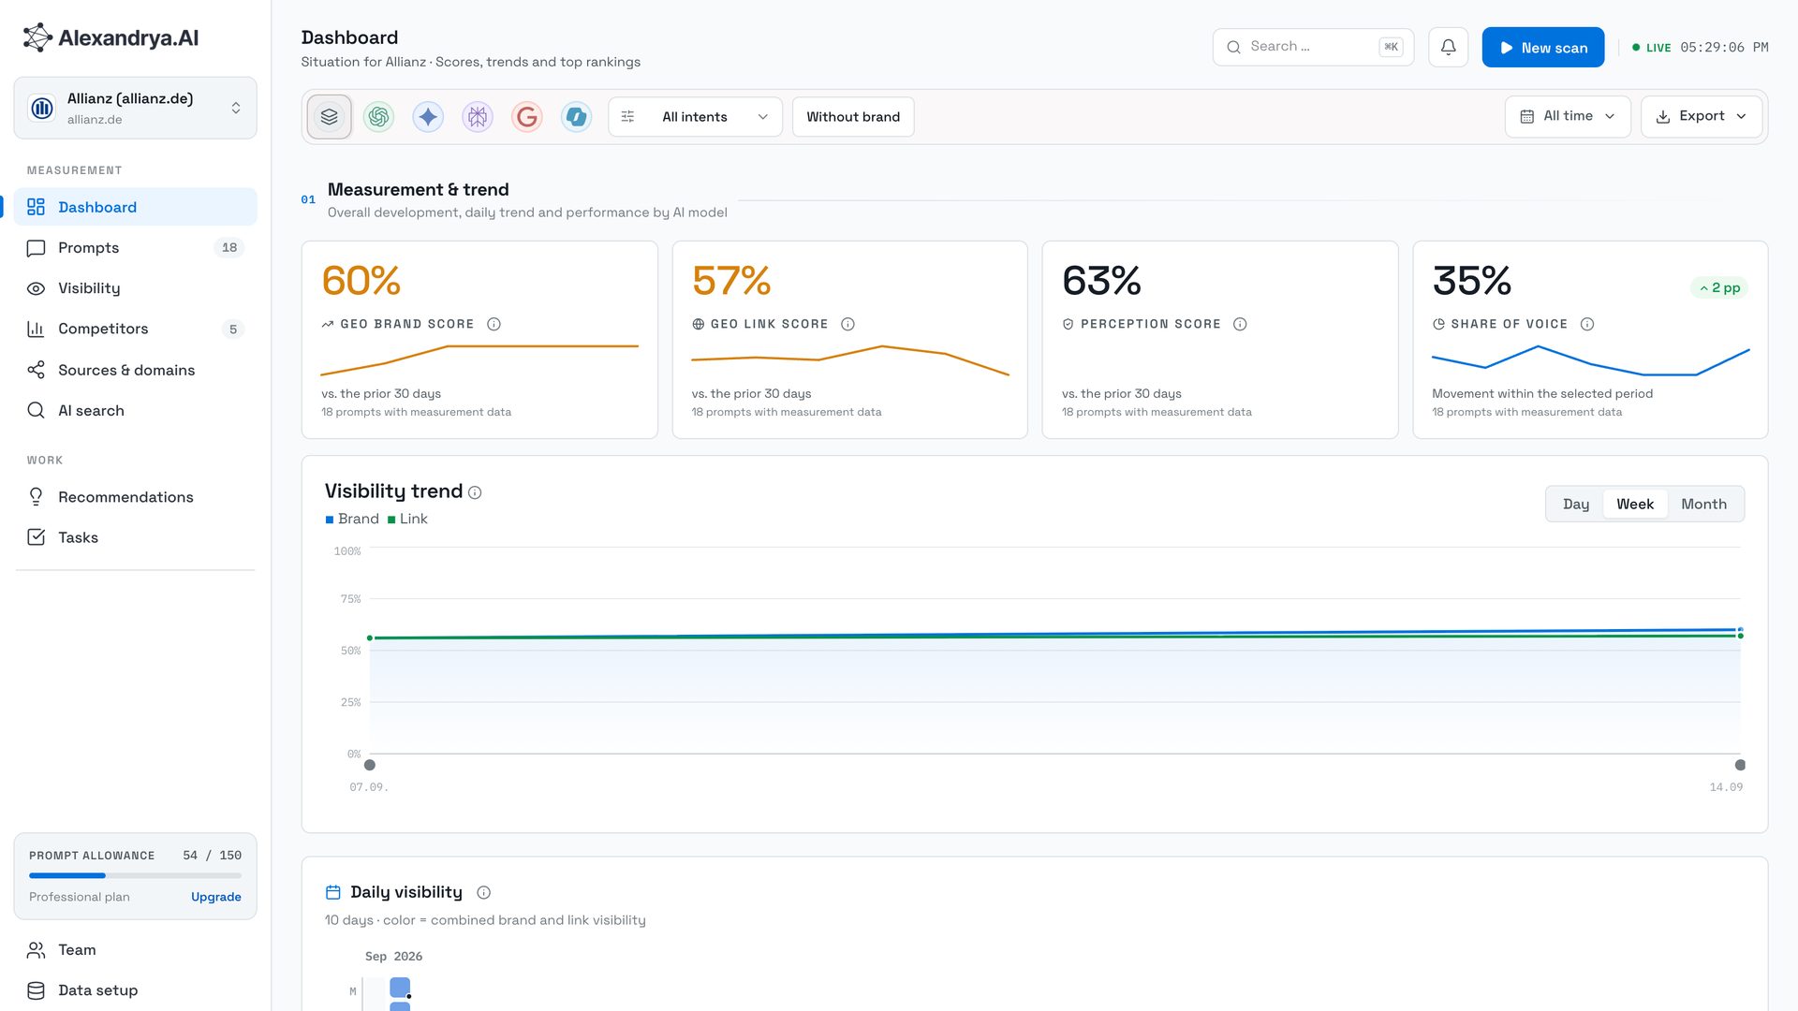The image size is (1798, 1011).
Task: Show Visibility trend info tooltip
Action: pyautogui.click(x=475, y=492)
